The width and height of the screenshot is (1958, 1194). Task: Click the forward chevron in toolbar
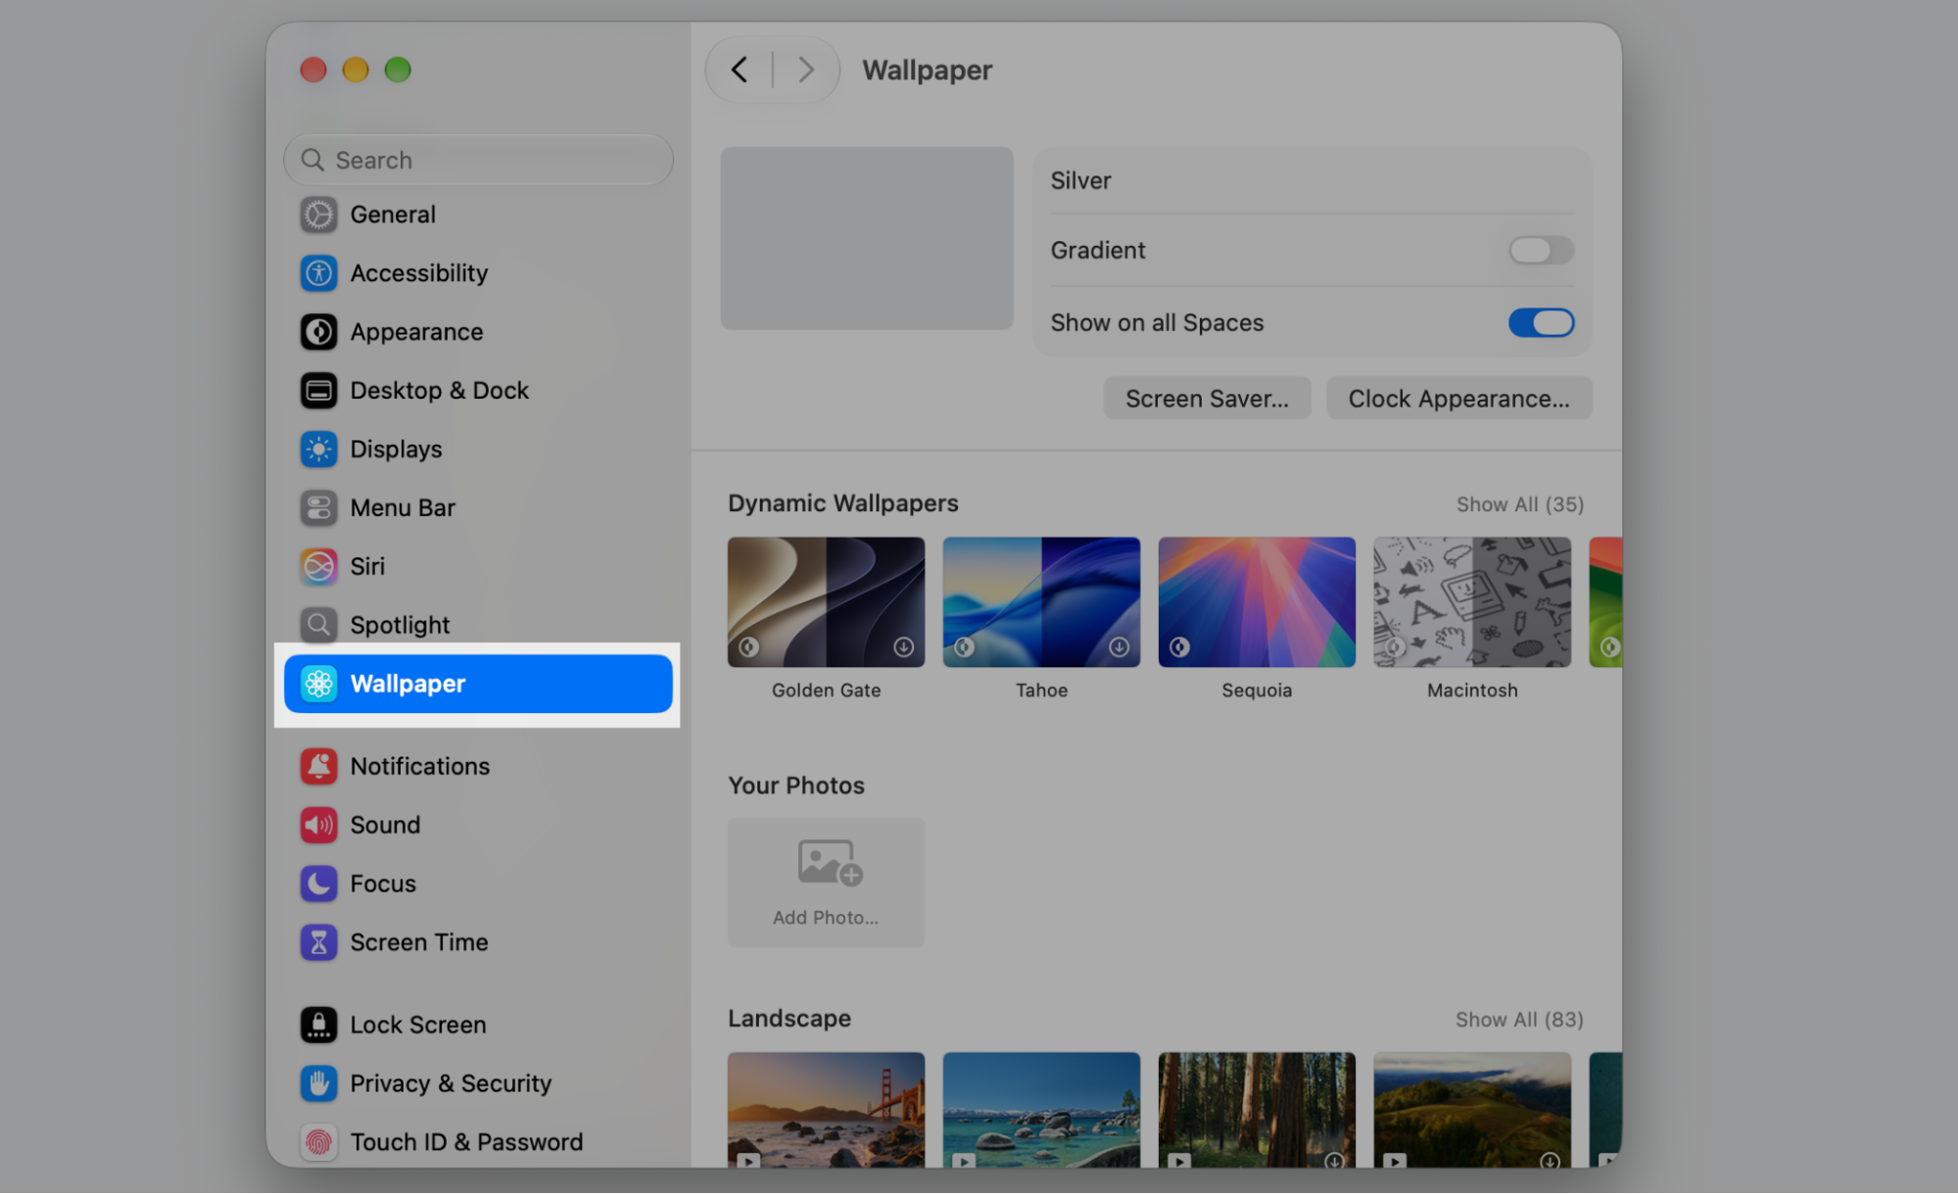coord(806,71)
